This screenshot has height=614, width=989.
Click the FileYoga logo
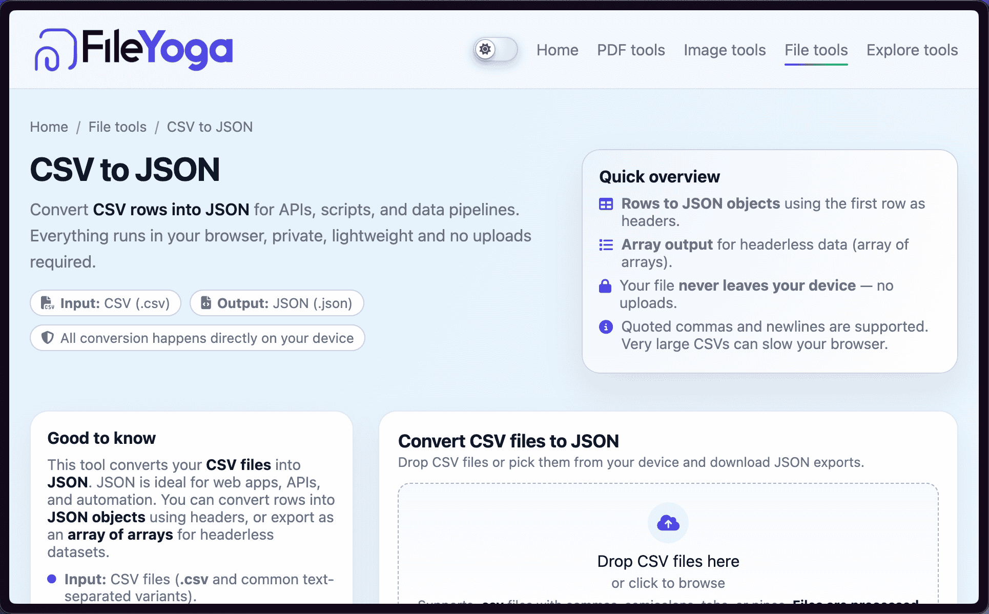(x=134, y=50)
